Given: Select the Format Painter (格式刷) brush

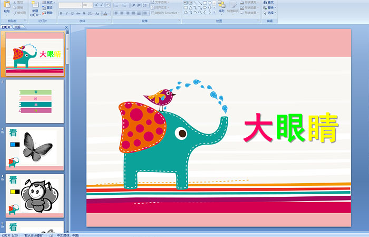Looking at the screenshot, I should 20,13.
